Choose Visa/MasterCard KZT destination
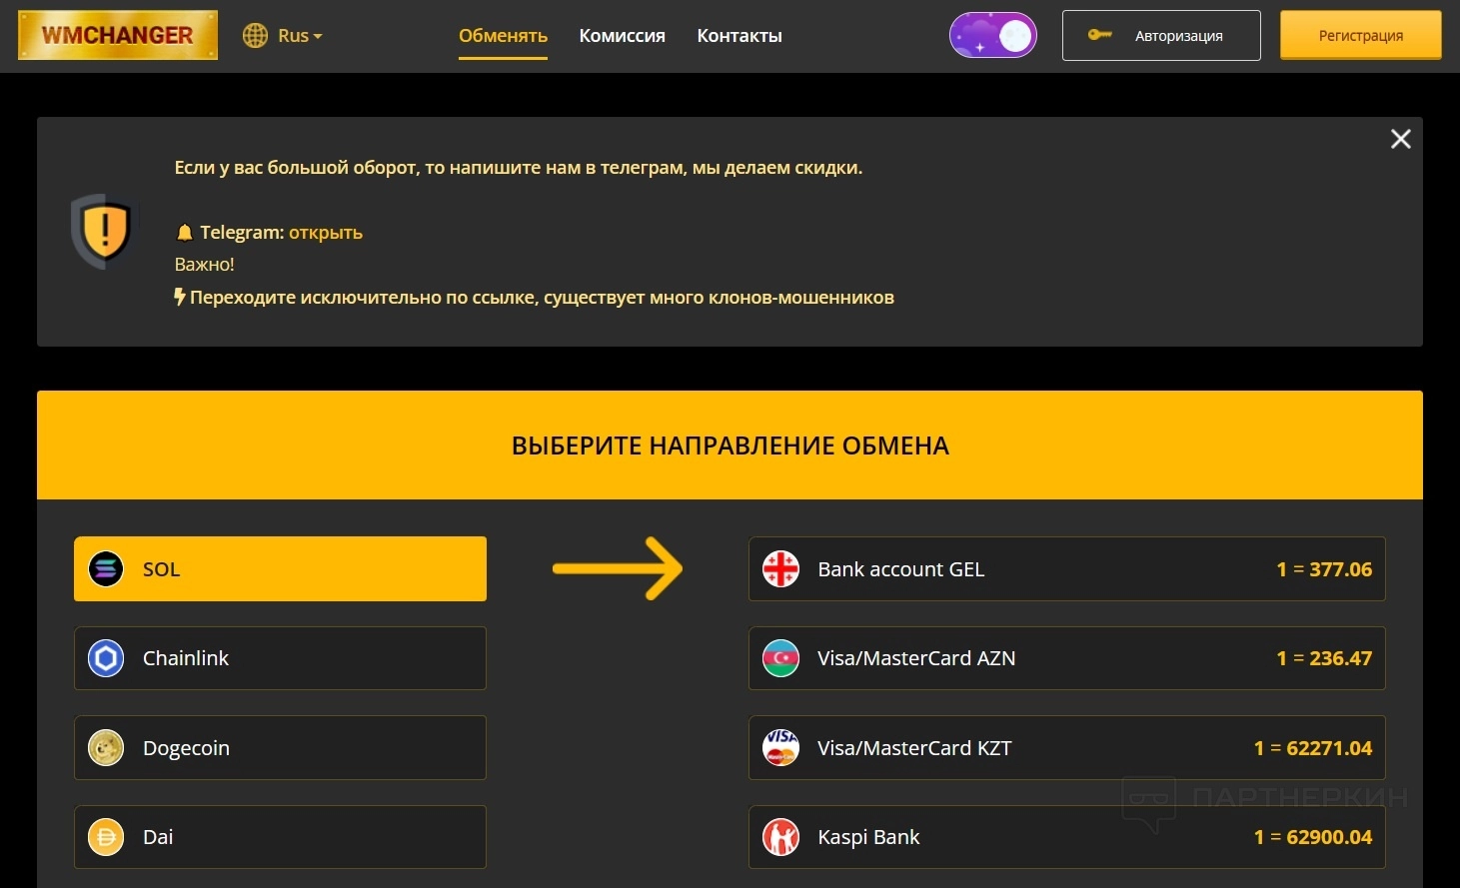 click(x=1067, y=747)
